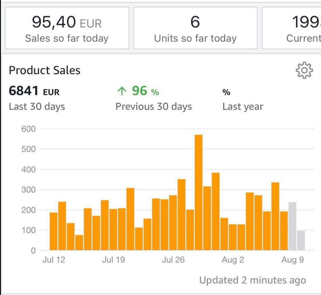Open the Product Sales settings gear
Image resolution: width=321 pixels, height=295 pixels.
pyautogui.click(x=304, y=71)
